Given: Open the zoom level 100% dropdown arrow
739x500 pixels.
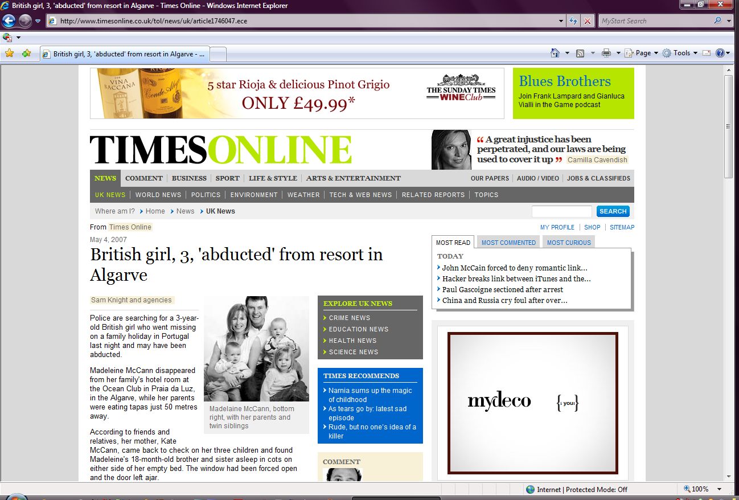Looking at the screenshot, I should pos(720,489).
